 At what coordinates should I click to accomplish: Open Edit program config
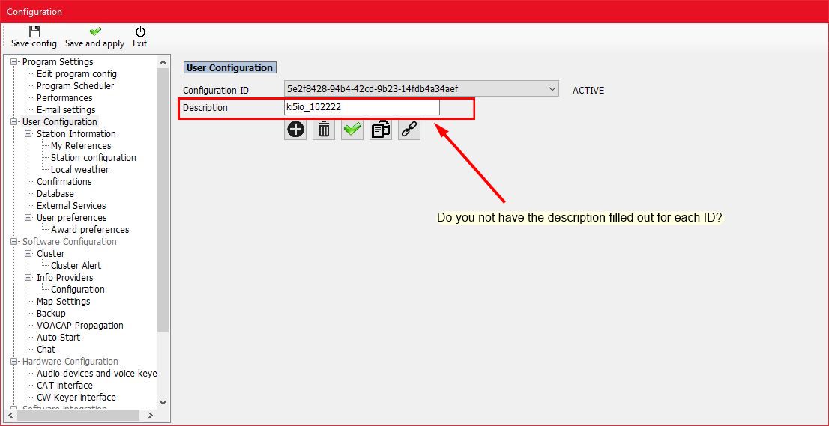pyautogui.click(x=76, y=74)
